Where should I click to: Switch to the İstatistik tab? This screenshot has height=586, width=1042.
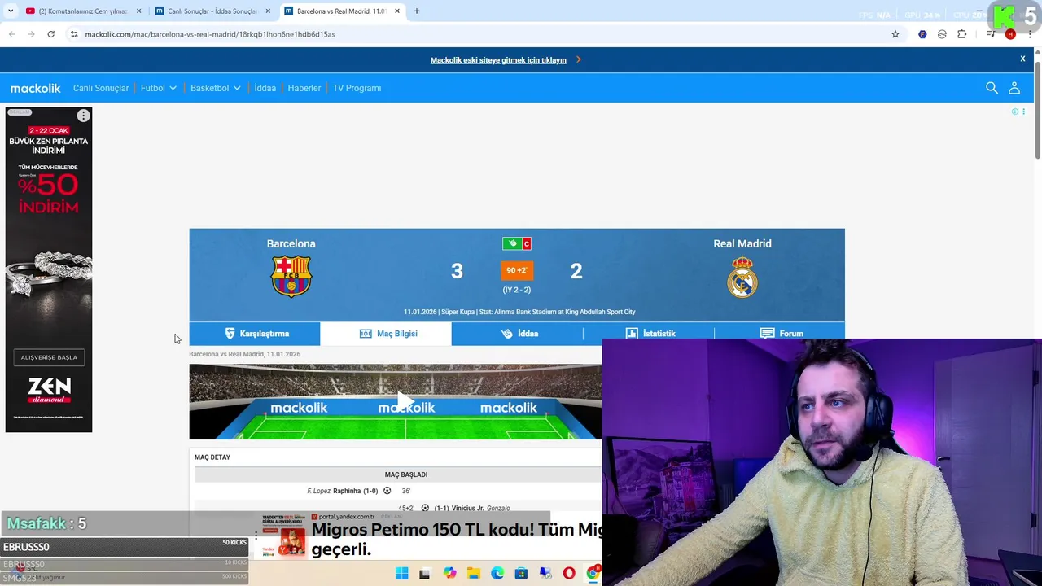click(x=649, y=334)
